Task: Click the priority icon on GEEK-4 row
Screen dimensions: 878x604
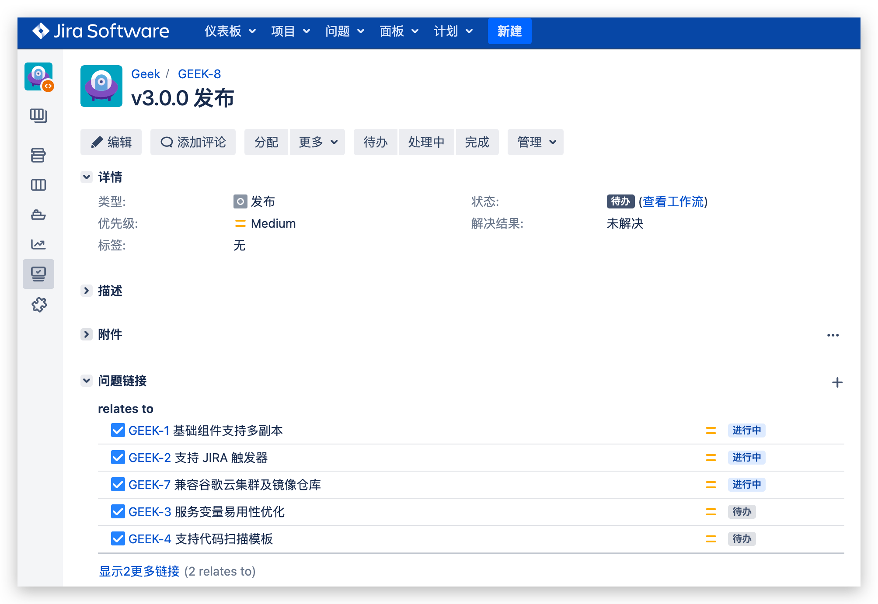Action: pyautogui.click(x=711, y=539)
